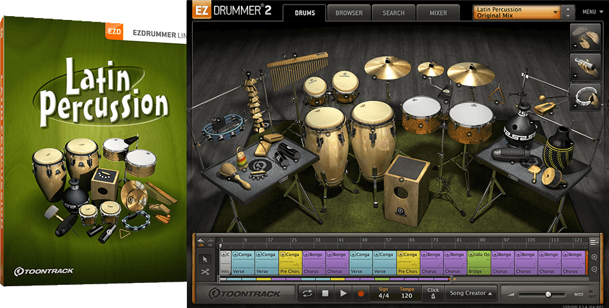609x308 pixels.
Task: Open the Search tab
Action: click(393, 12)
